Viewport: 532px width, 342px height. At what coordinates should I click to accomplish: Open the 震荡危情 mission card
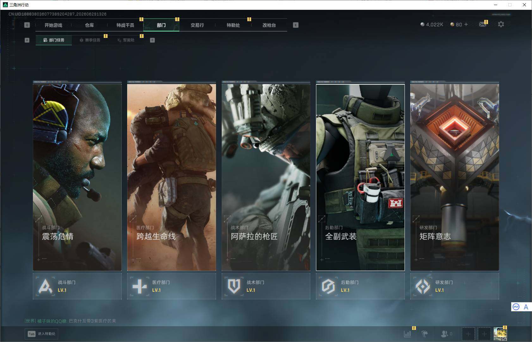[x=77, y=177]
